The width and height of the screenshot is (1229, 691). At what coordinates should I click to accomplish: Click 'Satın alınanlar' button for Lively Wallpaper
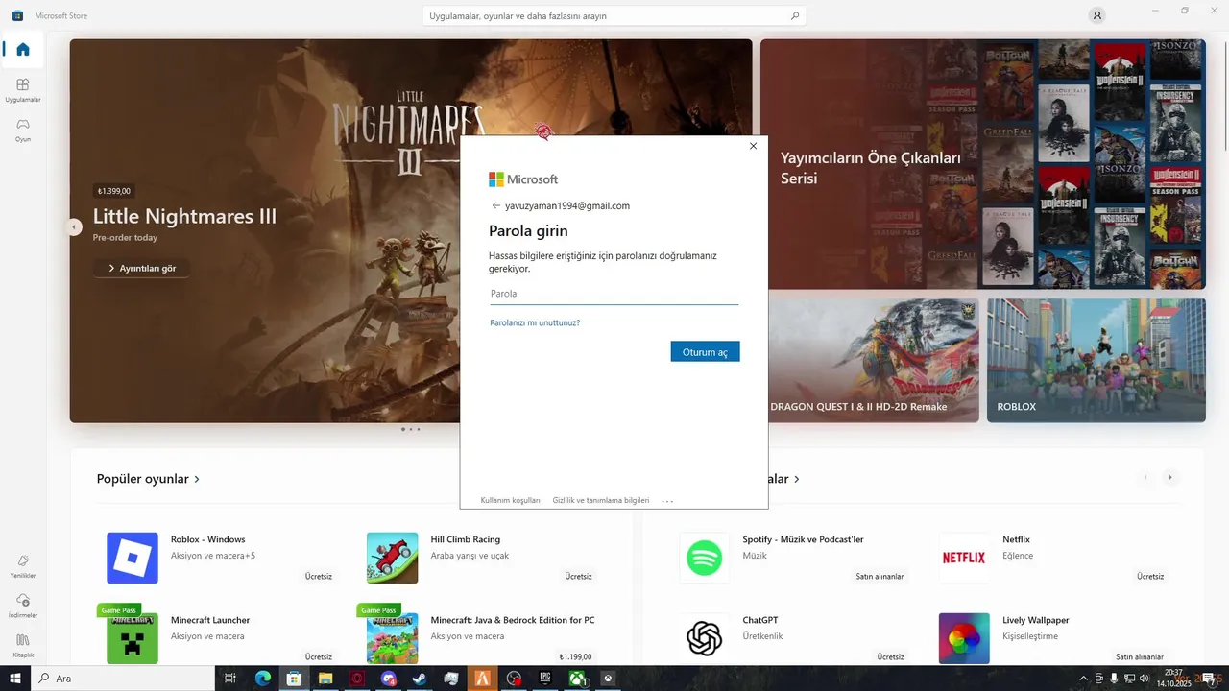1140,656
